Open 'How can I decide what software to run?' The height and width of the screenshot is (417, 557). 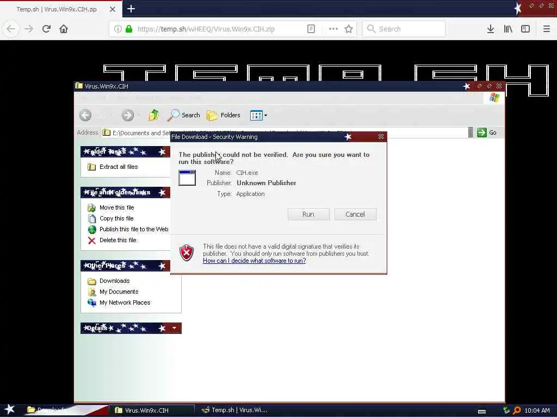point(255,261)
